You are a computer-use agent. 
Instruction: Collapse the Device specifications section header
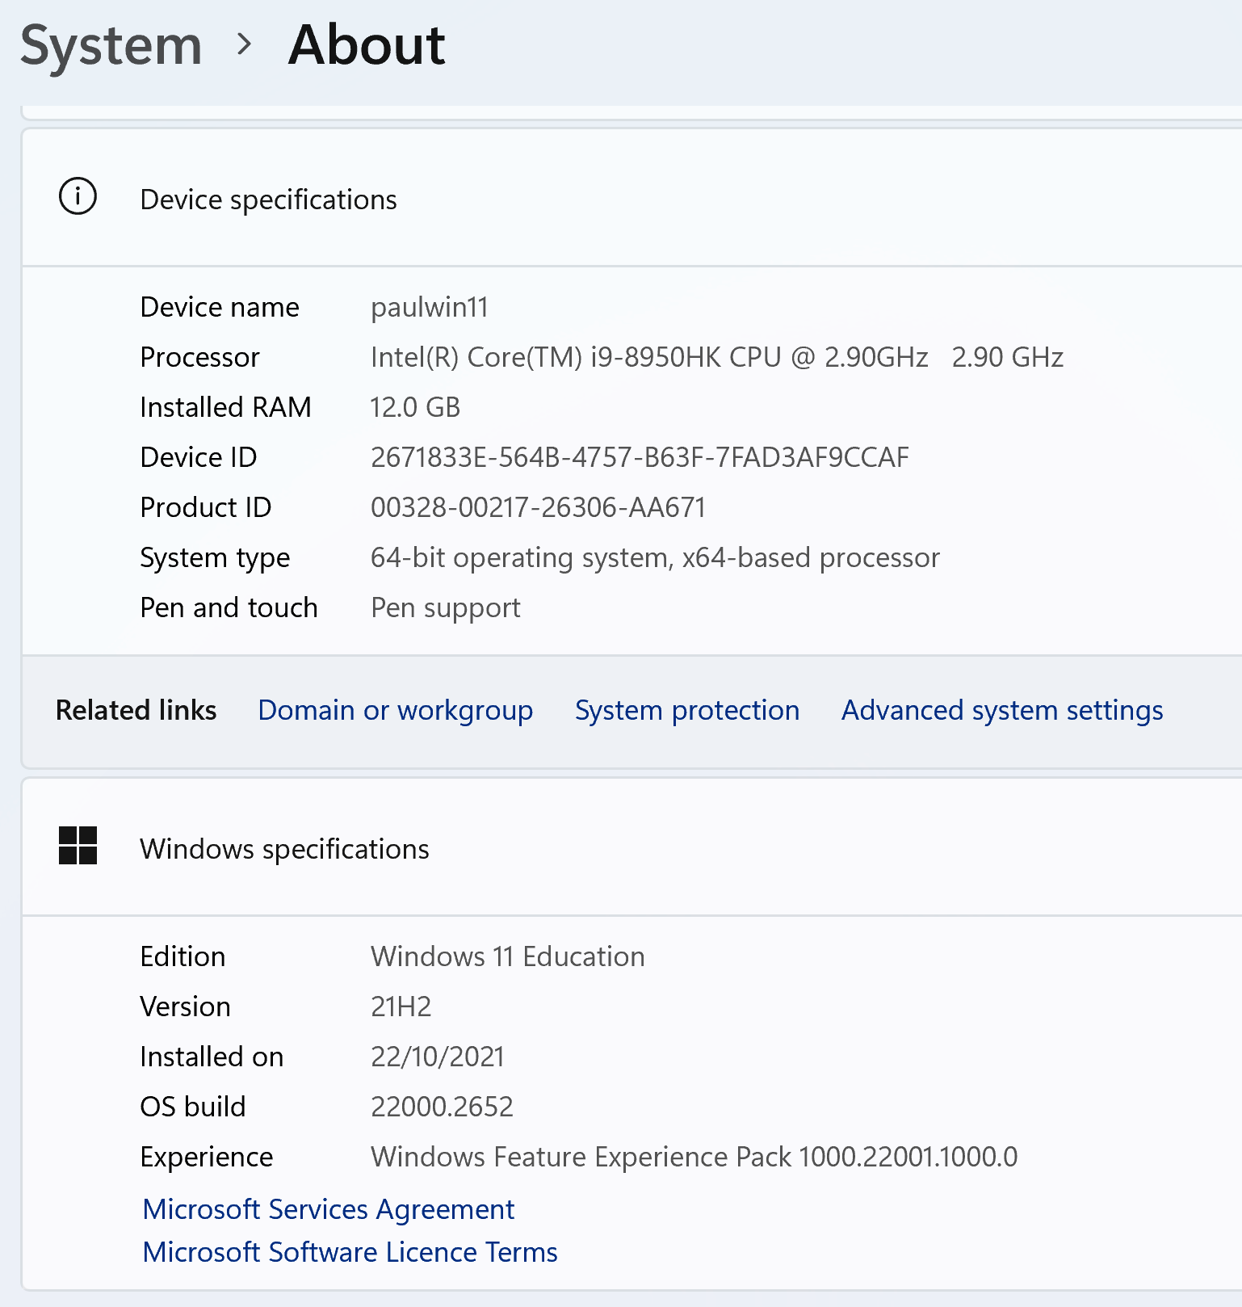point(631,198)
